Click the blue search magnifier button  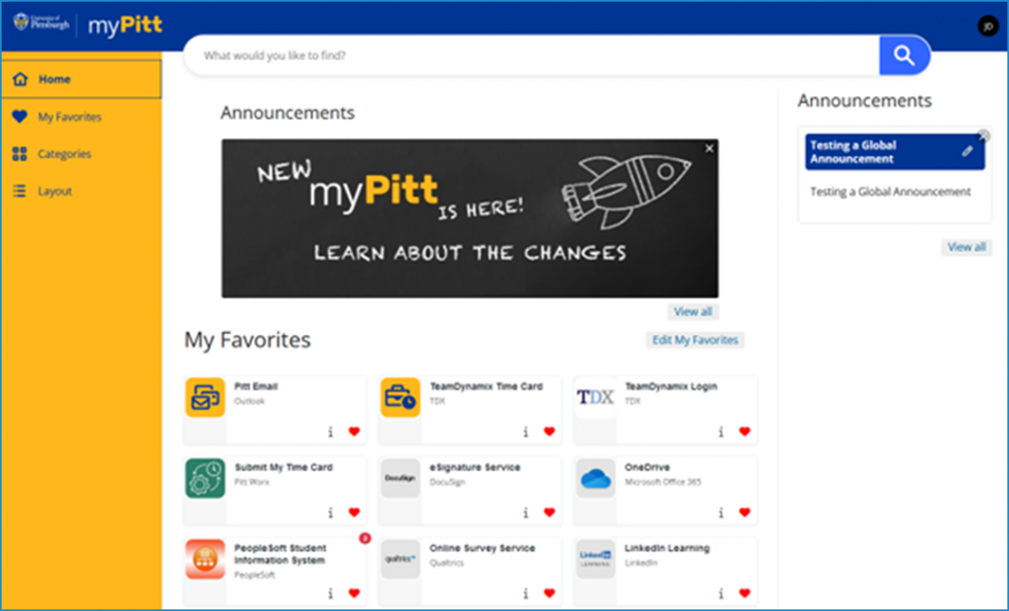(x=904, y=55)
